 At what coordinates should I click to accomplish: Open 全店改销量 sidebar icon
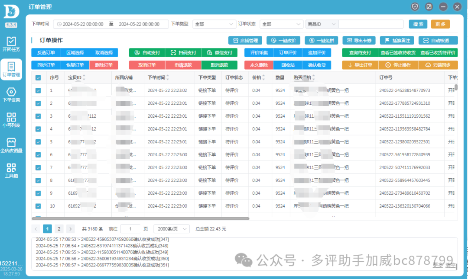point(11,145)
